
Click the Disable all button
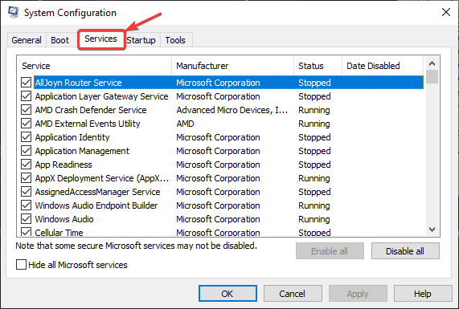(405, 251)
